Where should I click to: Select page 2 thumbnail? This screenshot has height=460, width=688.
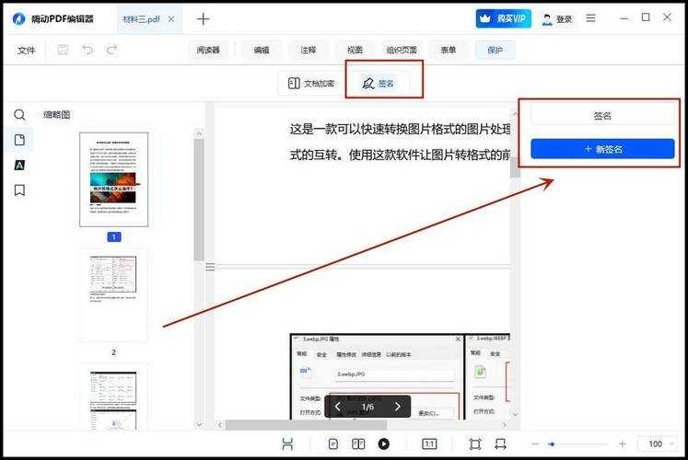(x=113, y=294)
